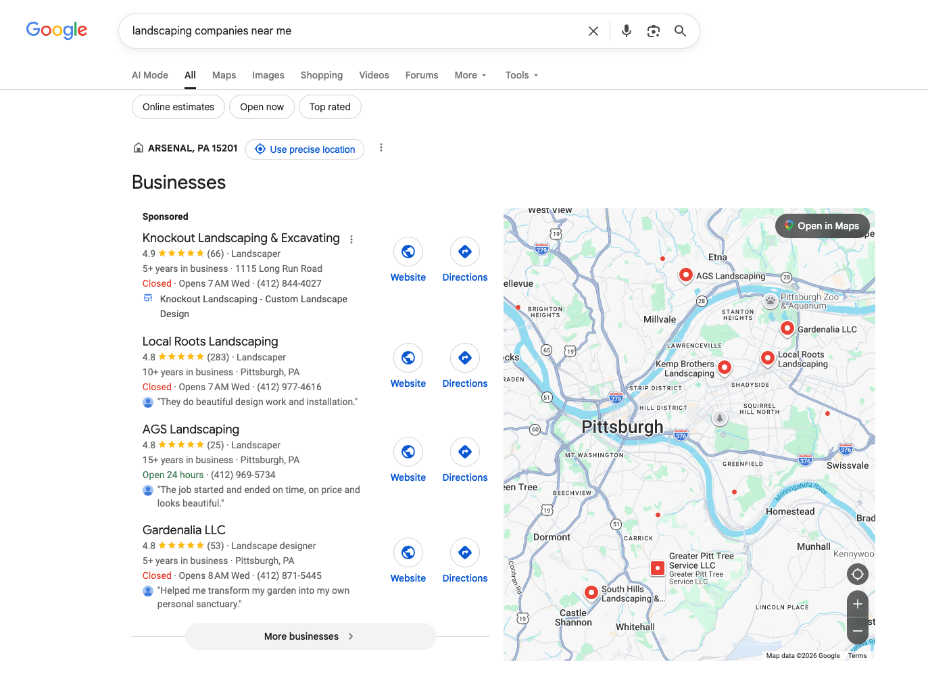Get directions to Gardenalia LLC

(x=465, y=552)
